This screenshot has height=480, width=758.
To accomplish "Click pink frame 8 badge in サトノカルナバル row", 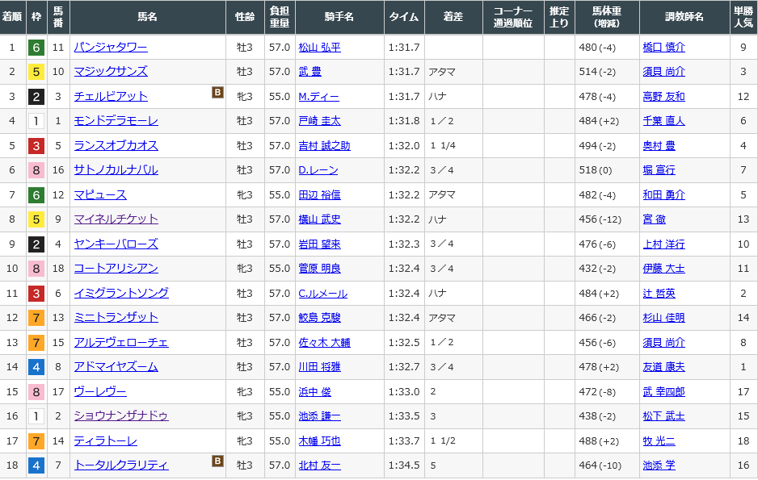I will pos(36,170).
